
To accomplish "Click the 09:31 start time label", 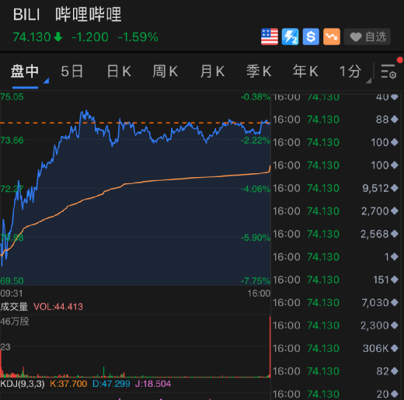I will (12, 294).
